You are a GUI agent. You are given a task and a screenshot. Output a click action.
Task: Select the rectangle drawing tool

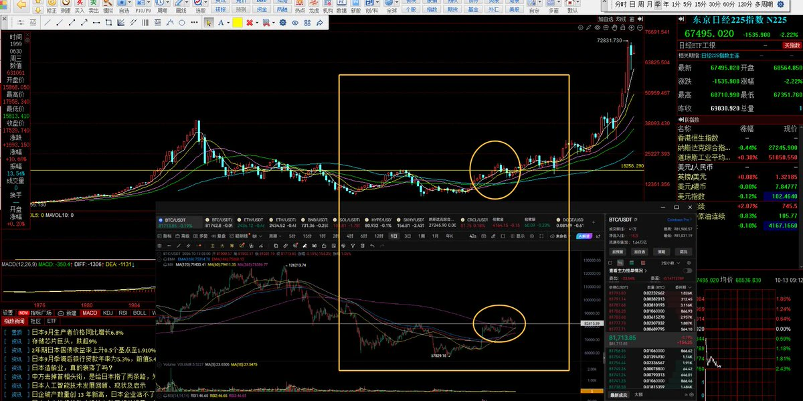pyautogui.click(x=108, y=23)
